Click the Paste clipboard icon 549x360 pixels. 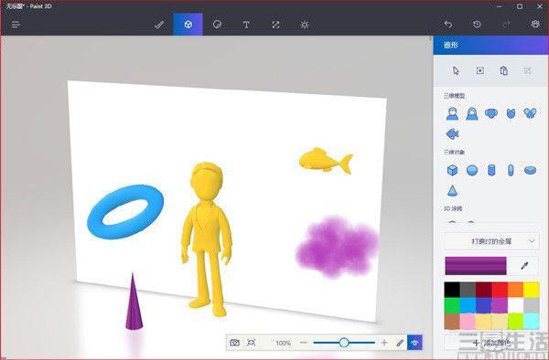pos(504,71)
